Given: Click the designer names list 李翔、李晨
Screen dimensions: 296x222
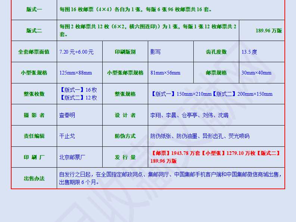Looking at the screenshot, I should tap(189, 115).
